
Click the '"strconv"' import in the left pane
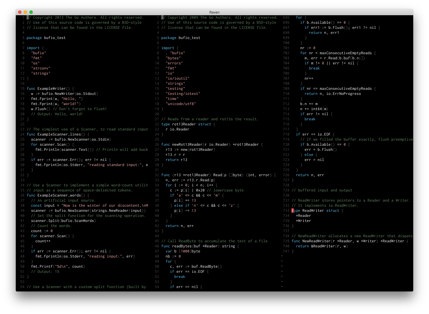point(41,68)
